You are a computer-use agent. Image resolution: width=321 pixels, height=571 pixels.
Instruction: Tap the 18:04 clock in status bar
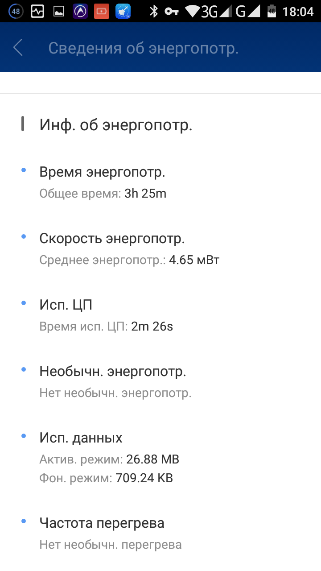(298, 12)
